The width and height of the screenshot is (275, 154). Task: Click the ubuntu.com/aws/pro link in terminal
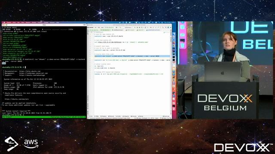click(17, 99)
